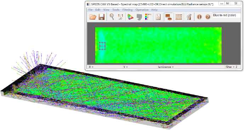The image size is (244, 130).
Task: Reset zoom with the 1:1 icon
Action: pyautogui.click(x=120, y=17)
